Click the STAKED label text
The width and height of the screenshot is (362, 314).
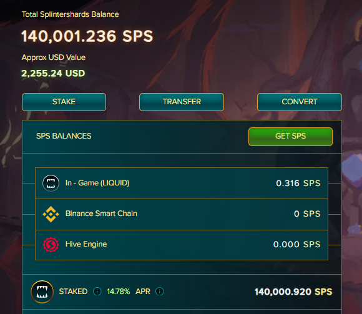(x=73, y=292)
